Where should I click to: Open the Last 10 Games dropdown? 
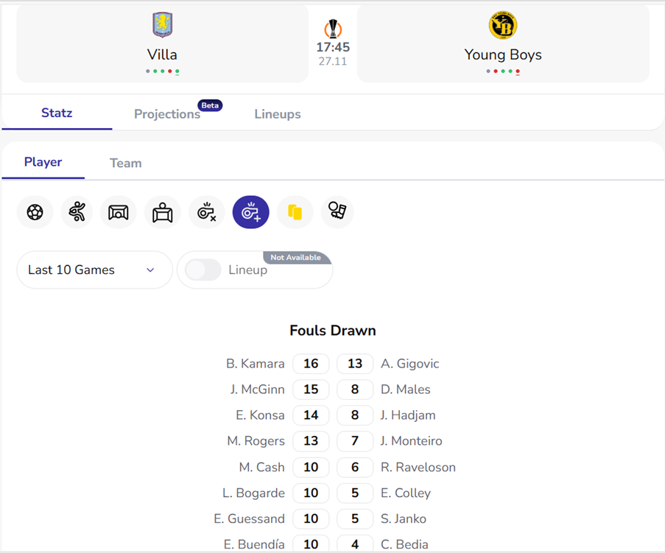(94, 270)
